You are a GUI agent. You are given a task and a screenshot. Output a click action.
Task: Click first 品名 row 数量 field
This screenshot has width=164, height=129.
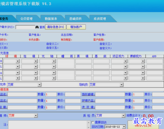click(x=51, y=94)
